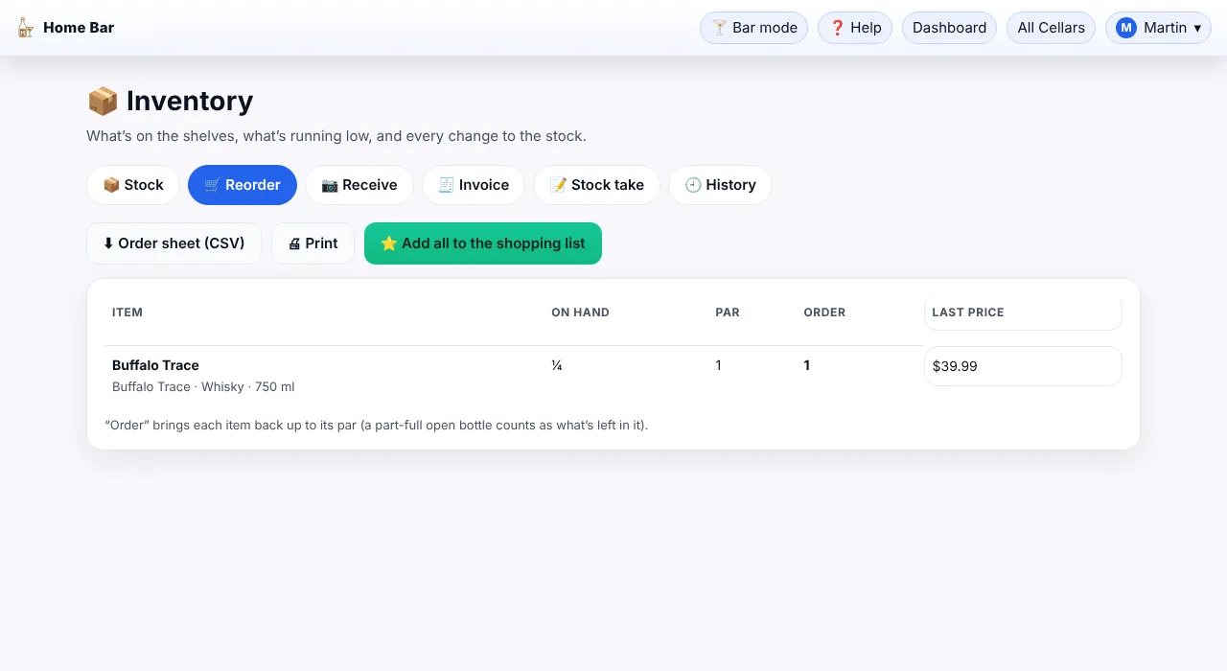Viewport: 1227px width, 671px height.
Task: Open the Receive tab
Action: pos(359,185)
